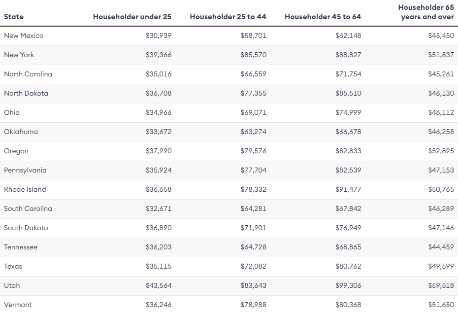Click the Householder 25 to 44 header
This screenshot has width=458, height=312.
pos(228,17)
